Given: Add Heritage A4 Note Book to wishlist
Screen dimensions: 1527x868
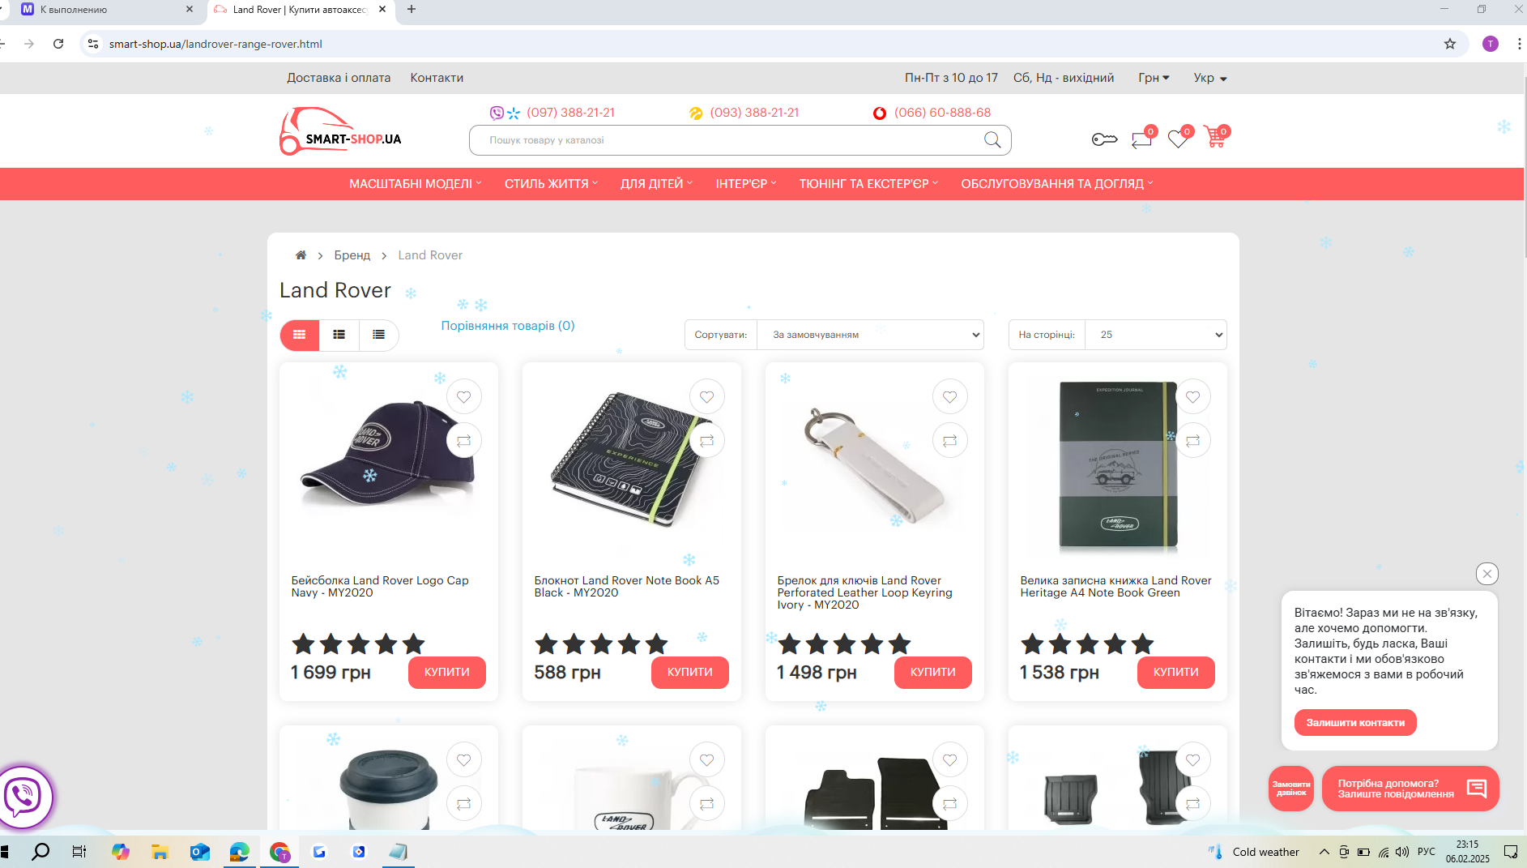Looking at the screenshot, I should point(1193,397).
